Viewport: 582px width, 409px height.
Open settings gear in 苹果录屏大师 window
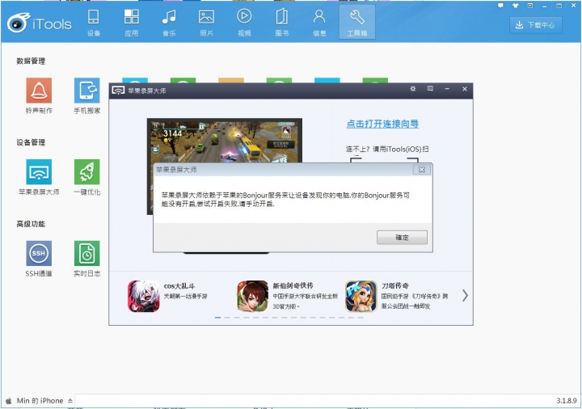click(413, 89)
